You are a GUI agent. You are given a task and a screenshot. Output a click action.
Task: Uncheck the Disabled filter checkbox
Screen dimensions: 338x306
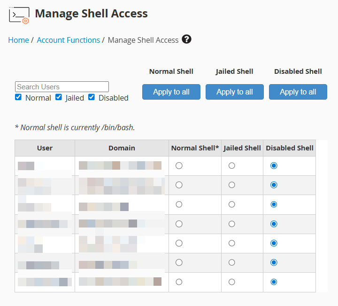[92, 97]
